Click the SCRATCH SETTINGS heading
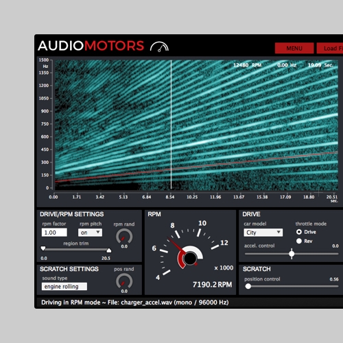Screen dimensions: 343x343 [x=69, y=269]
